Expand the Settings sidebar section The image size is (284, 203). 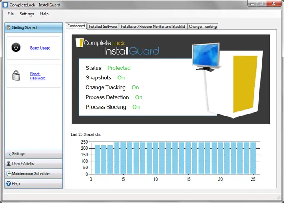coord(33,154)
